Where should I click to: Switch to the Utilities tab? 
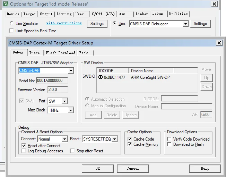click(179, 14)
